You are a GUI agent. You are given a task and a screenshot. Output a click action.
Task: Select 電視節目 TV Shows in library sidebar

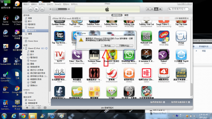[32, 24]
